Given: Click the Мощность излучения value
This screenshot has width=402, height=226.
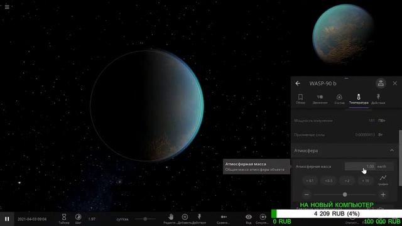Looking at the screenshot, I should coord(372,121).
